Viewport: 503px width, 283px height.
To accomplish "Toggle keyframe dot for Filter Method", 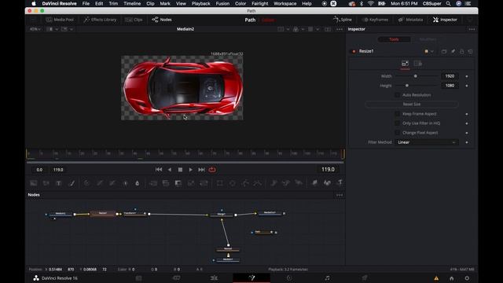I will click(x=467, y=142).
